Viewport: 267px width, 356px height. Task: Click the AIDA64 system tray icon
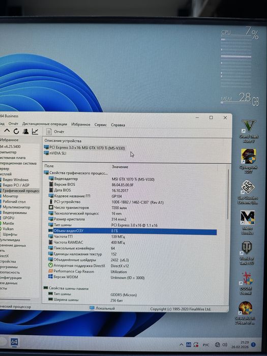pyautogui.click(x=189, y=345)
